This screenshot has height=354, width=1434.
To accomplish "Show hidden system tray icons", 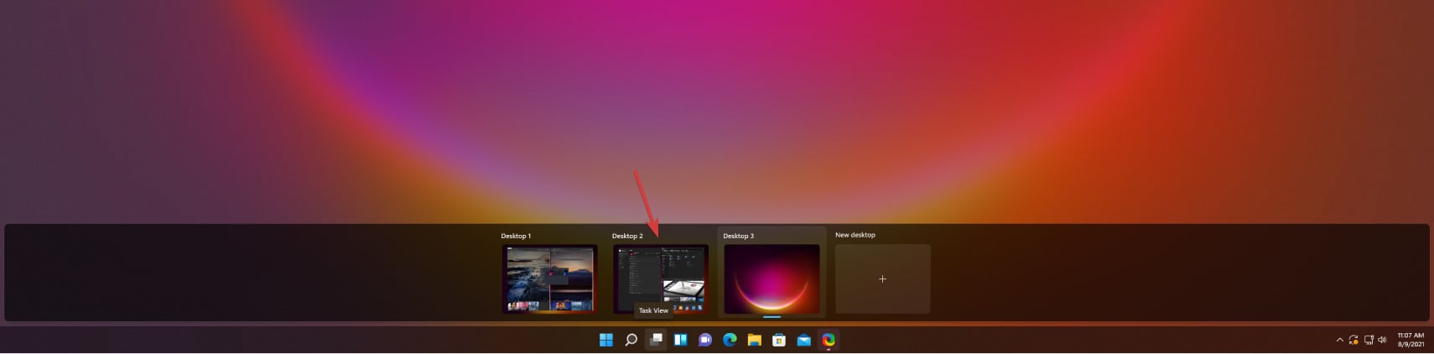I will [x=1339, y=340].
